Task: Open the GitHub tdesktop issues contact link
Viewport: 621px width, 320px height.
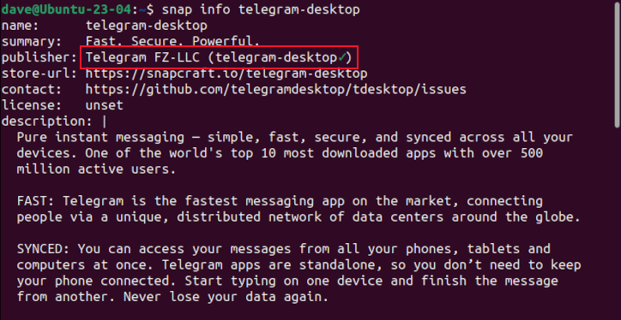Action: [x=276, y=90]
